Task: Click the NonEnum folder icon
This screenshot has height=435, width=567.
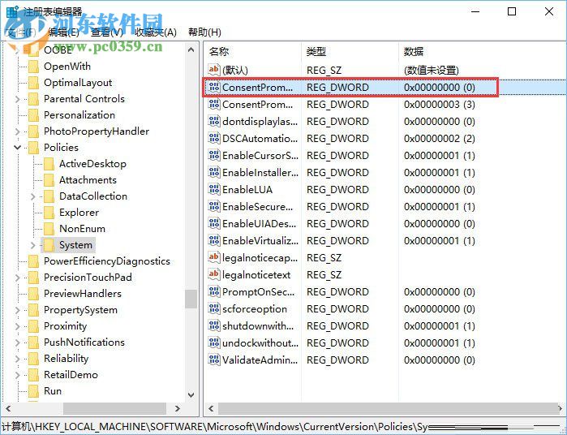Action: click(49, 229)
